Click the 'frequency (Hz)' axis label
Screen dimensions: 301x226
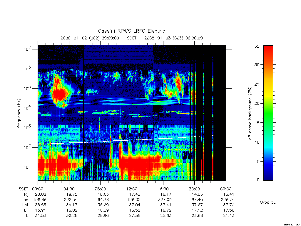[x=19, y=113]
